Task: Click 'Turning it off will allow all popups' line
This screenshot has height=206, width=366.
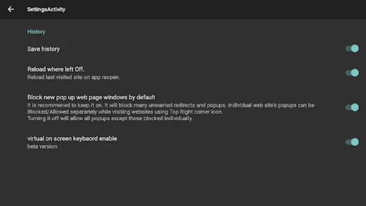Action: (x=110, y=118)
